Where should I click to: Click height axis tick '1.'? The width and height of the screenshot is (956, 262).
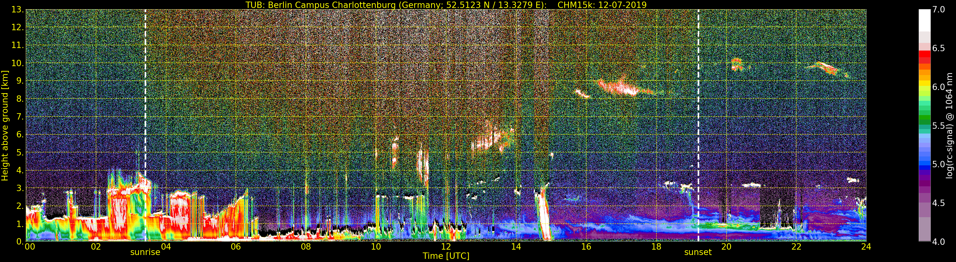click(x=20, y=224)
